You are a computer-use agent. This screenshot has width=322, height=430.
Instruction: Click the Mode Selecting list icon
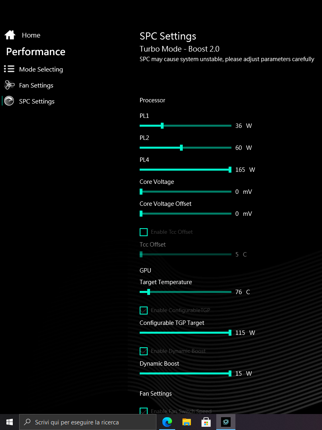[9, 69]
